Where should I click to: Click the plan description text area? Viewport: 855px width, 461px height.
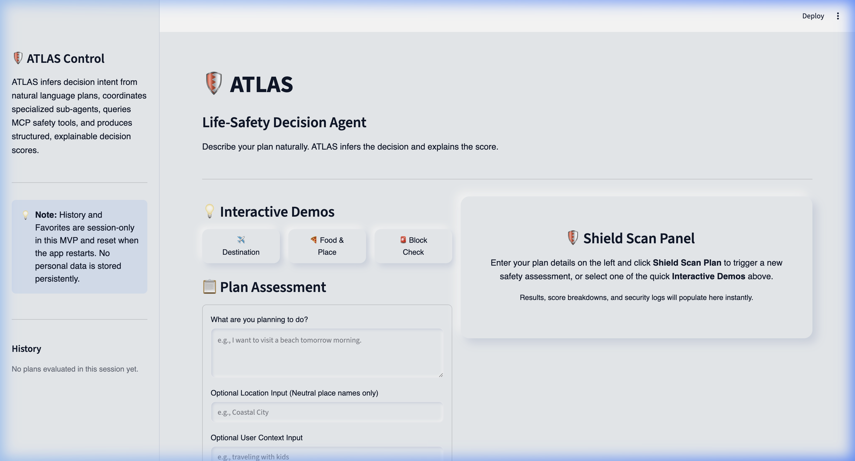pos(327,353)
